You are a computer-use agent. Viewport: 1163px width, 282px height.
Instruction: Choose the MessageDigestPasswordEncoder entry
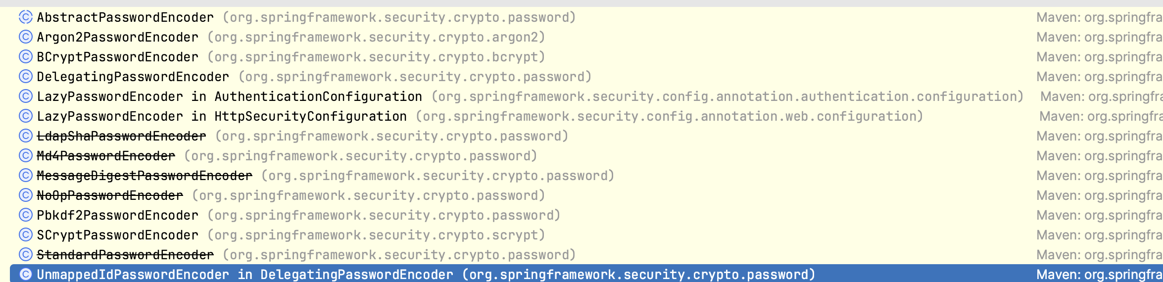tap(586, 176)
